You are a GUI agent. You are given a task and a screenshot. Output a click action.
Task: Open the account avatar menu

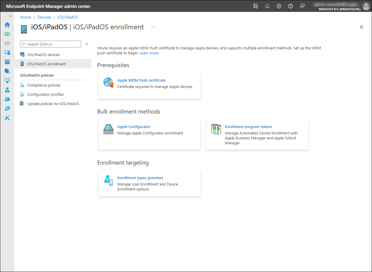(366, 6)
